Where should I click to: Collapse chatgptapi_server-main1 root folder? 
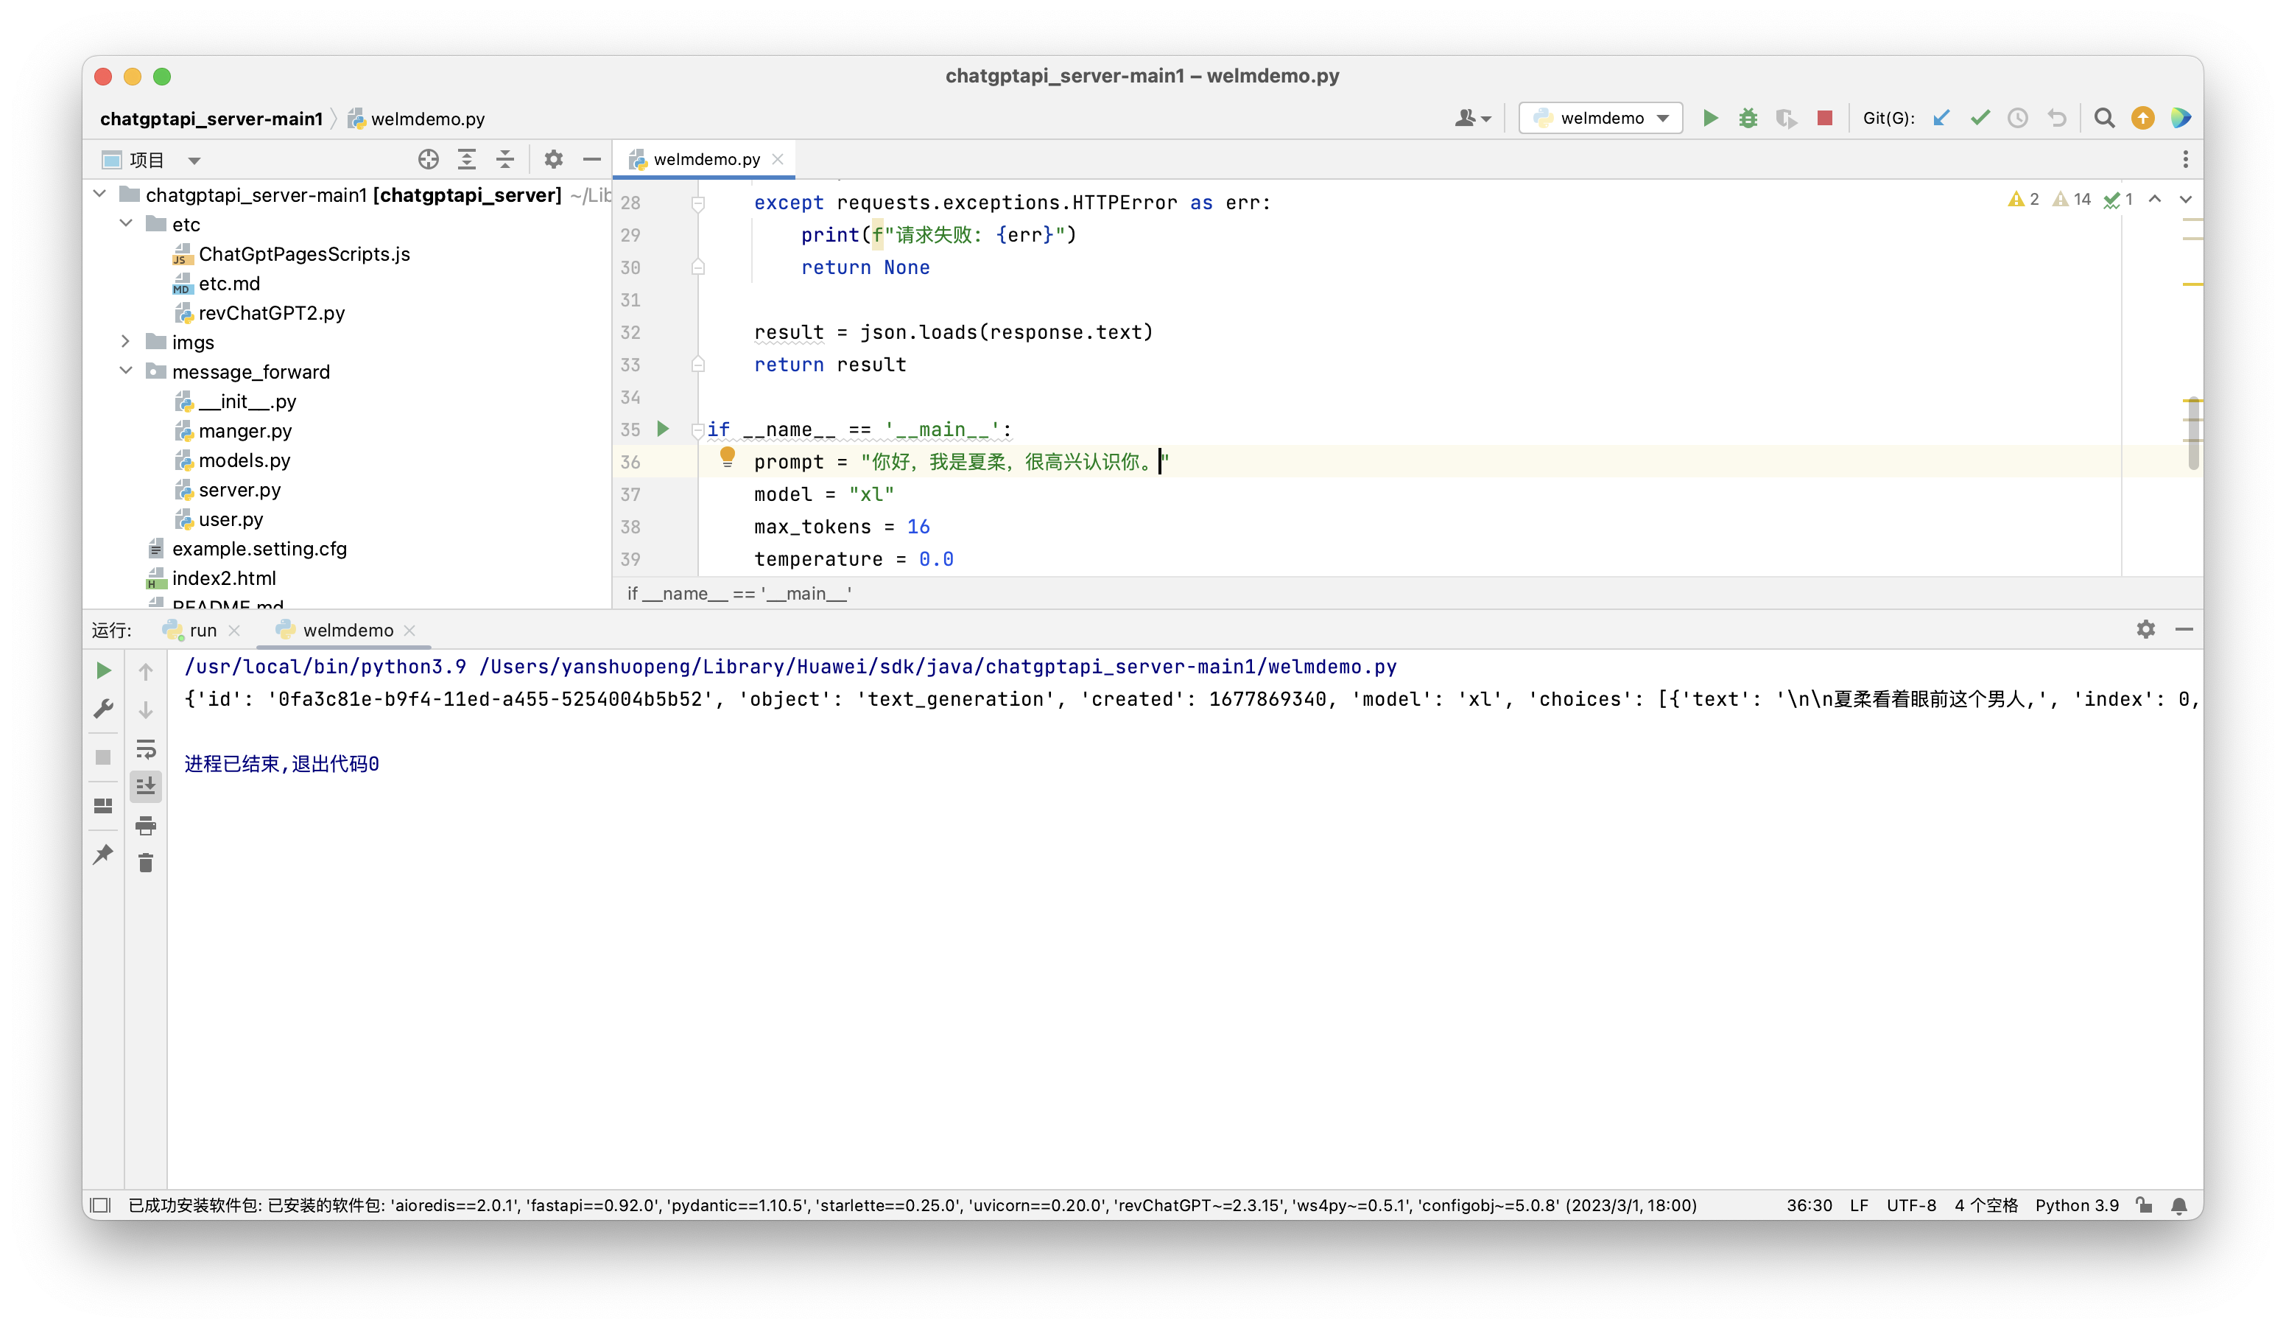[99, 194]
